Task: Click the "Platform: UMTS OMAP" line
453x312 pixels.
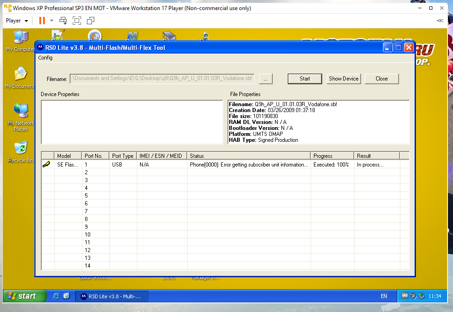Action: [256, 134]
